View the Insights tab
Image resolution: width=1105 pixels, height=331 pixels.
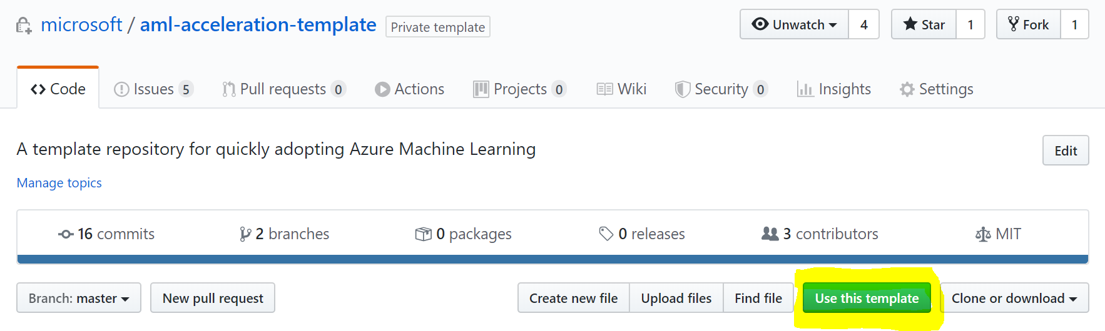(x=834, y=89)
